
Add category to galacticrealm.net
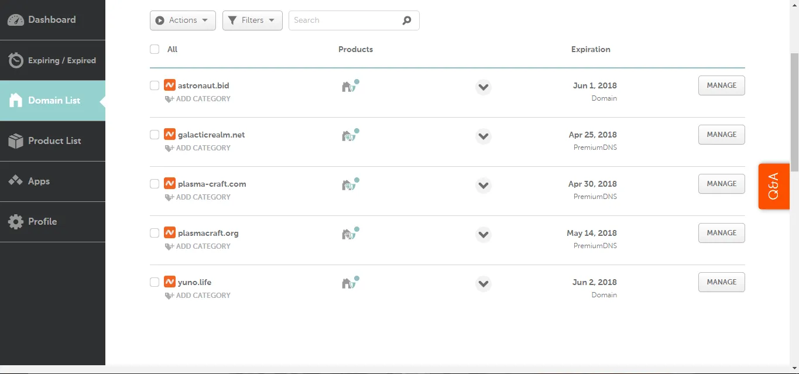click(198, 148)
